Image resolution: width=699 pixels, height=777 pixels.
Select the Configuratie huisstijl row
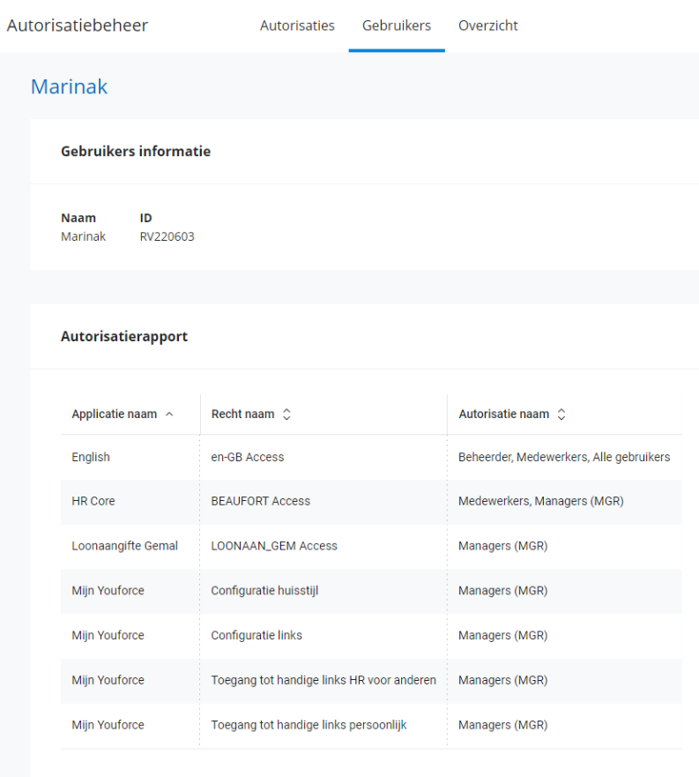tap(264, 591)
